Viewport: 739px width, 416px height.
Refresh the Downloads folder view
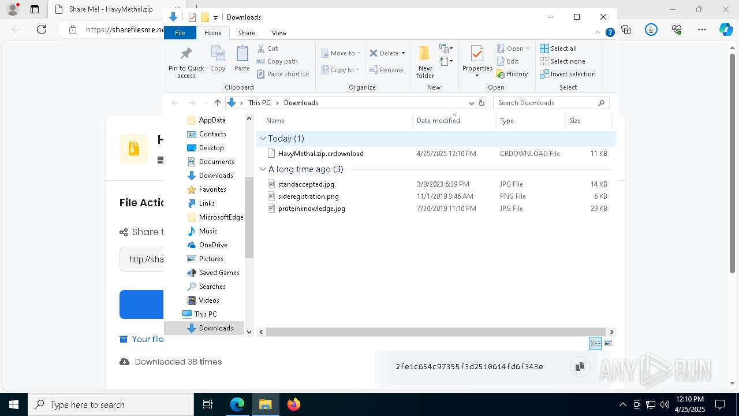coord(482,103)
